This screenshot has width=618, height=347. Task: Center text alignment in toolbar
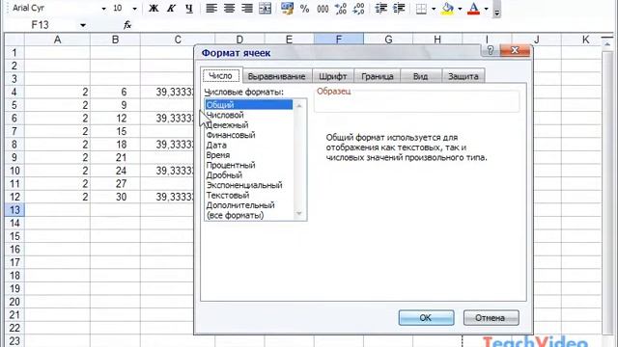pos(230,9)
